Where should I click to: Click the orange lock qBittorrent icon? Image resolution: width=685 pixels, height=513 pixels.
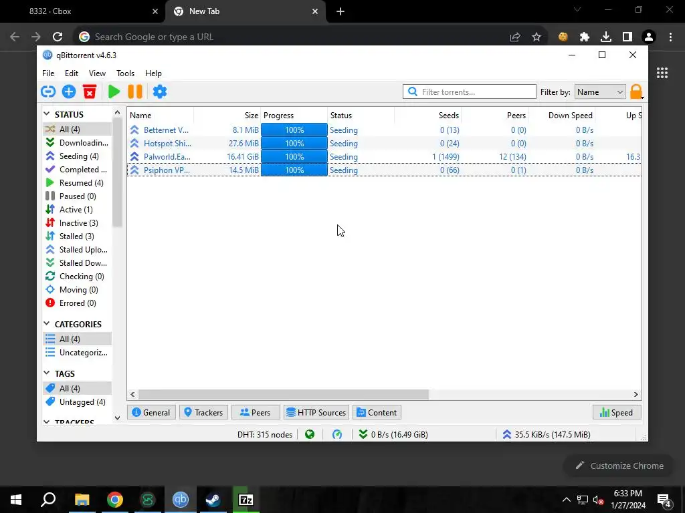pos(637,92)
